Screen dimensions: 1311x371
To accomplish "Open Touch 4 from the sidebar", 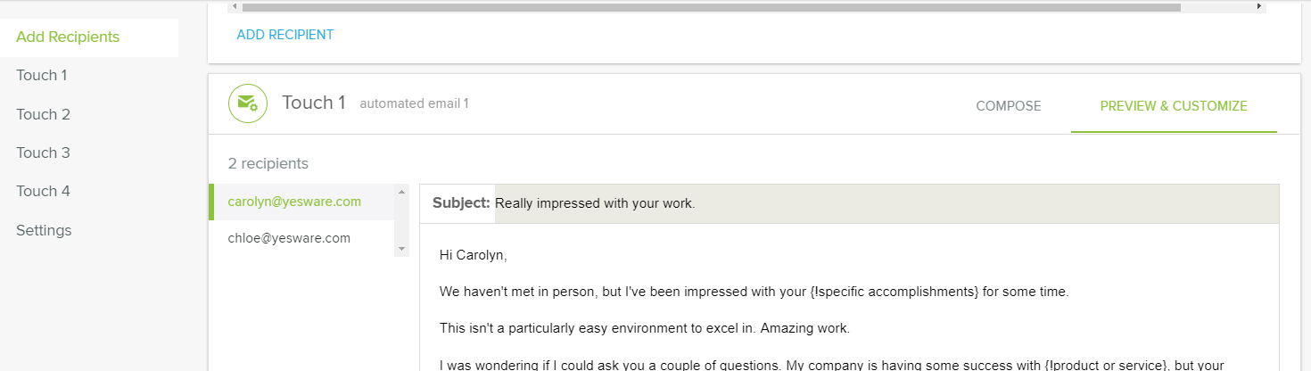I will pyautogui.click(x=43, y=191).
